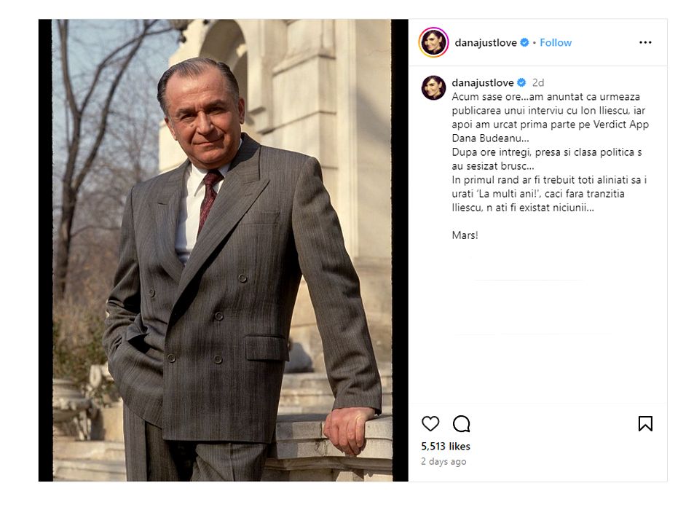This screenshot has height=510, width=694.
Task: Open the story-ringed profile avatar in header
Action: (x=433, y=42)
